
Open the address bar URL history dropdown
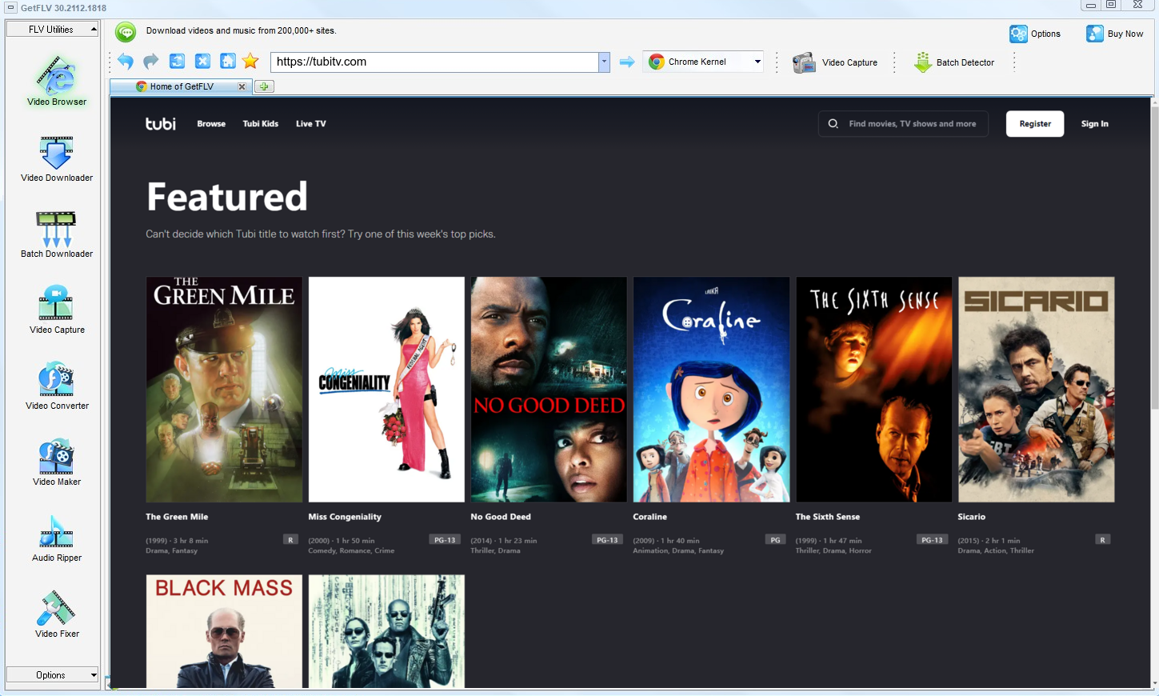(x=604, y=62)
